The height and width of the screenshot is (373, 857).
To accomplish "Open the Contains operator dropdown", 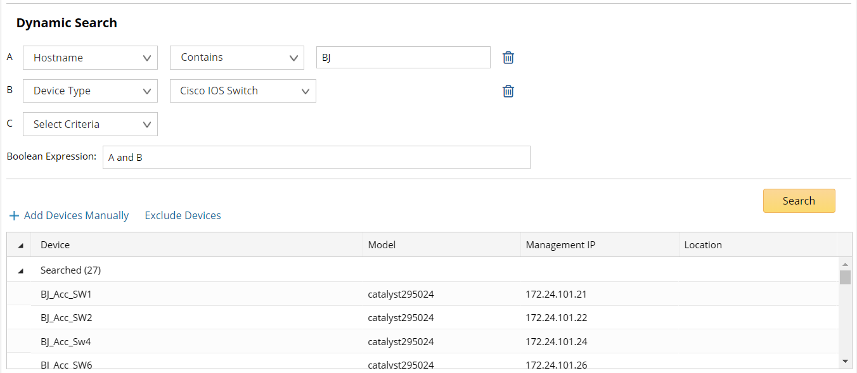I will (x=237, y=58).
